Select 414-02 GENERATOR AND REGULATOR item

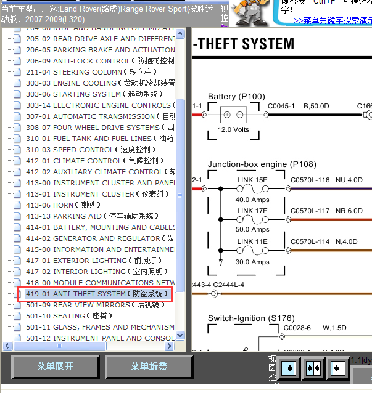click(101, 238)
